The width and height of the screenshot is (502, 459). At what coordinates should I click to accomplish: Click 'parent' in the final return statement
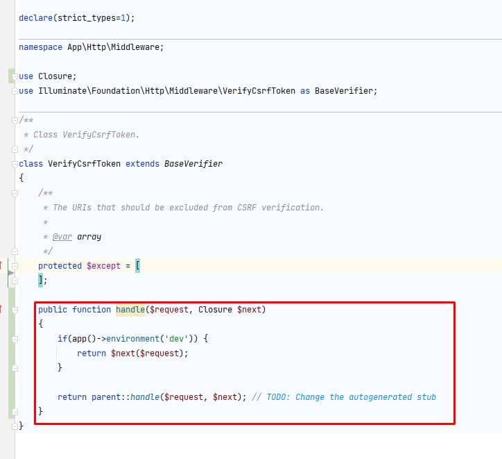click(106, 397)
